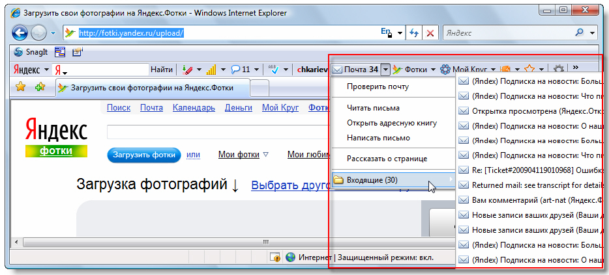Expand hidden toolbar items with » chevron
609x275 pixels.
pos(576,68)
